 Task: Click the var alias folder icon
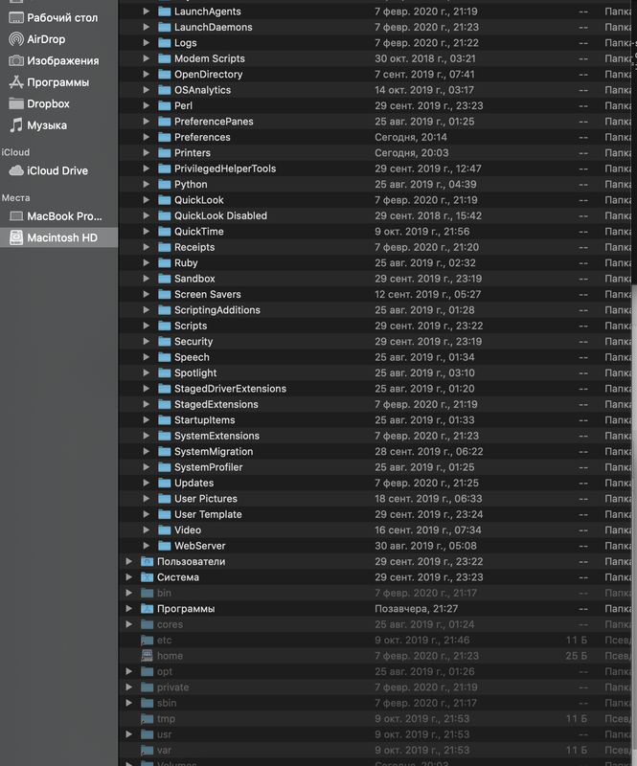pos(147,750)
